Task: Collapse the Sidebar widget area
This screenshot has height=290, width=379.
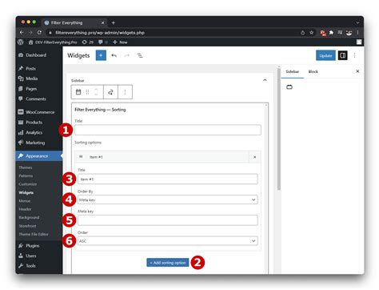Action: coord(265,80)
